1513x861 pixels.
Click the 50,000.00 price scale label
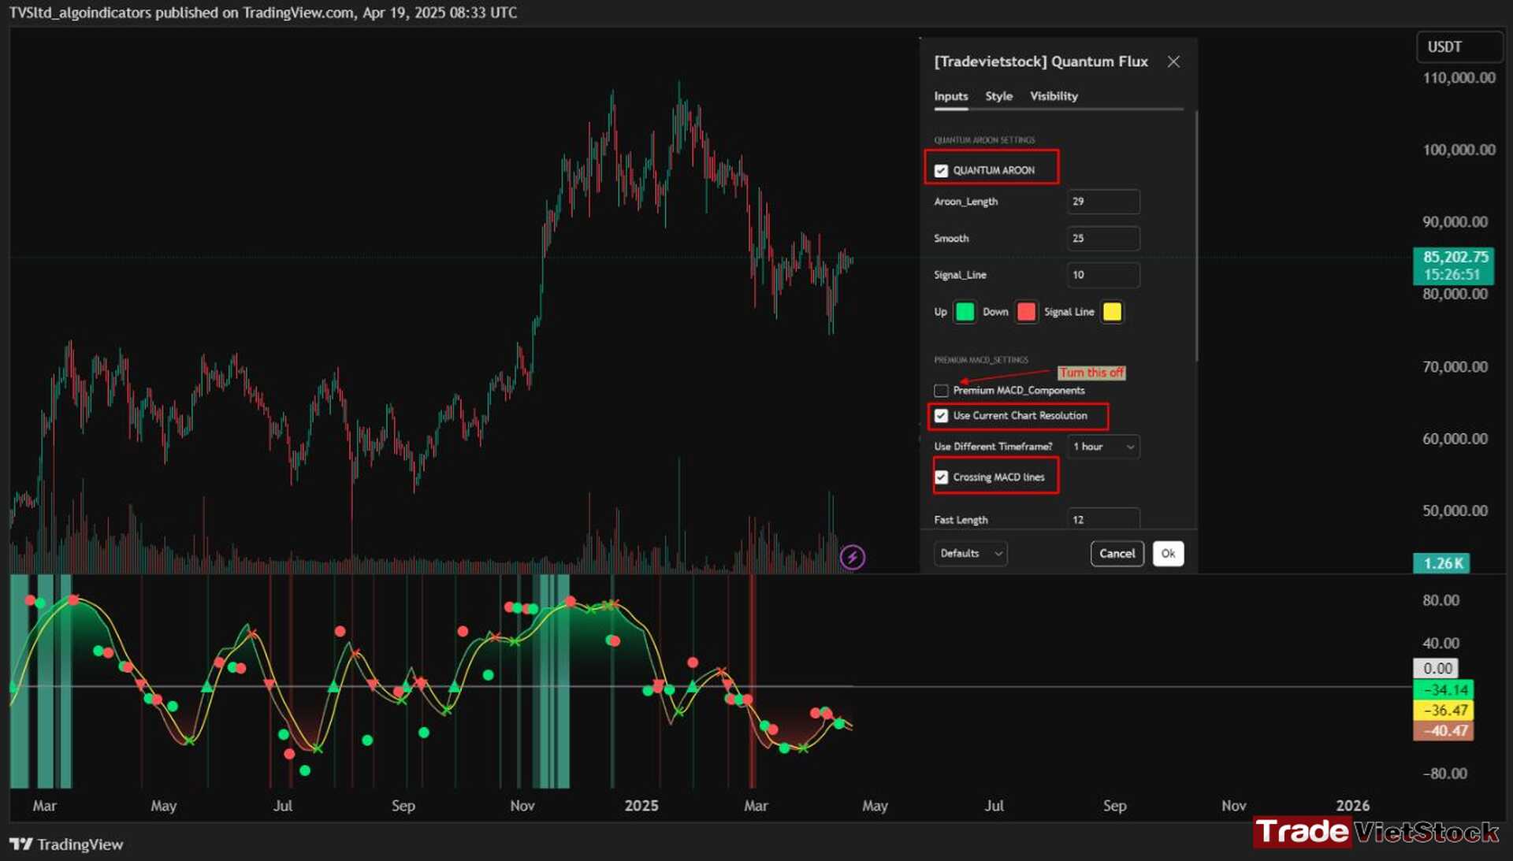1455,511
